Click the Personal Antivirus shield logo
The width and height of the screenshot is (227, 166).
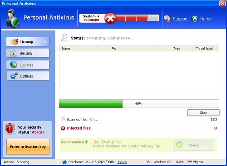click(13, 19)
